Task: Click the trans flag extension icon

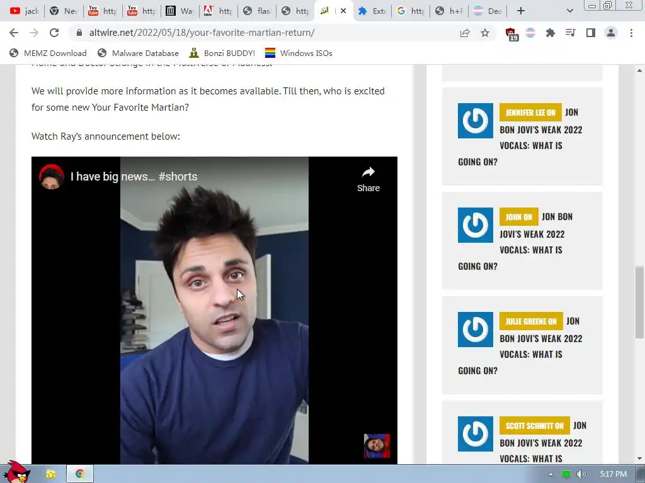Action: point(530,33)
